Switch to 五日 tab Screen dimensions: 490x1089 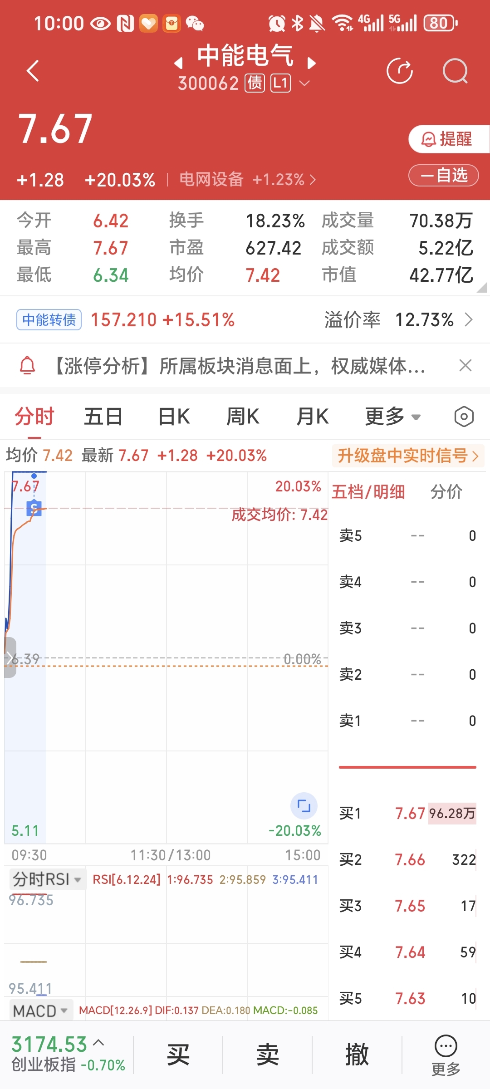pyautogui.click(x=103, y=417)
